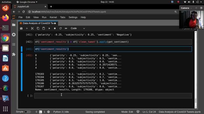Screen dimensions: 204x114
Task: Click the zoom magnifier icon in address bar
Action: tap(176, 12)
